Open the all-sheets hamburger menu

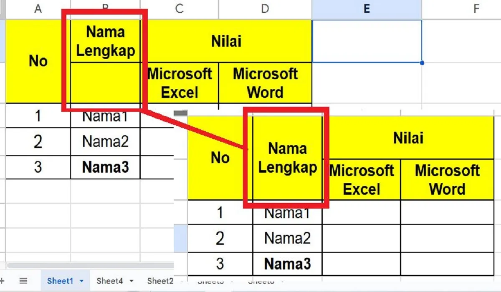(x=24, y=281)
